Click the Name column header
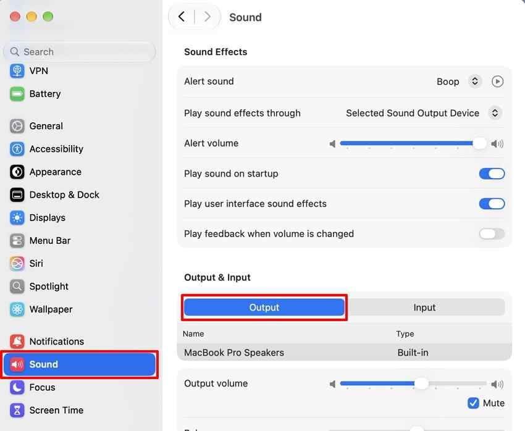525x431 pixels. (x=193, y=333)
